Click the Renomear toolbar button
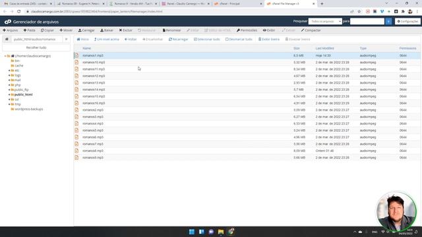 [171, 30]
